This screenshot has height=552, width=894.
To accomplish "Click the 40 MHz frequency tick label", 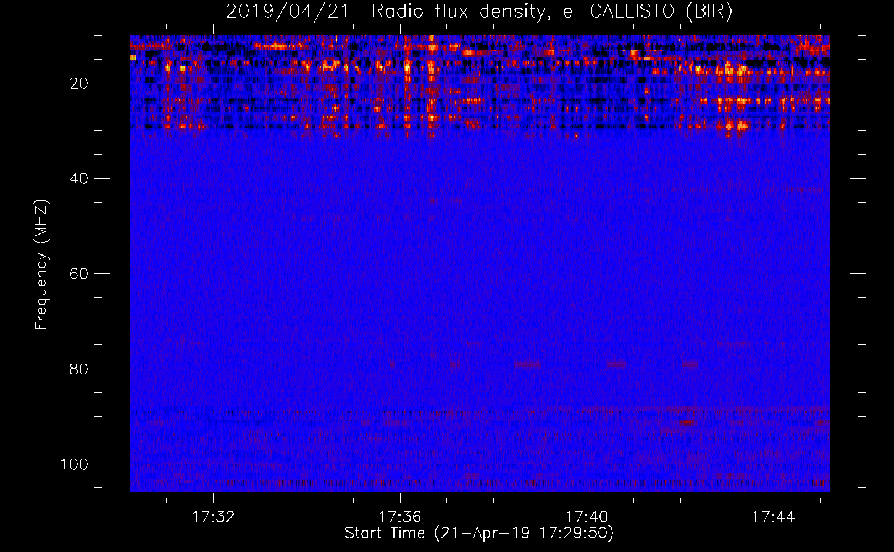I will tap(79, 179).
